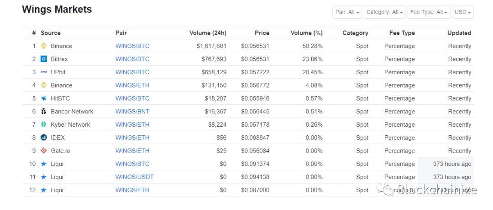Viewport: 493px width, 210px height.
Task: Click the IDEX exchange logo icon
Action: [44, 138]
